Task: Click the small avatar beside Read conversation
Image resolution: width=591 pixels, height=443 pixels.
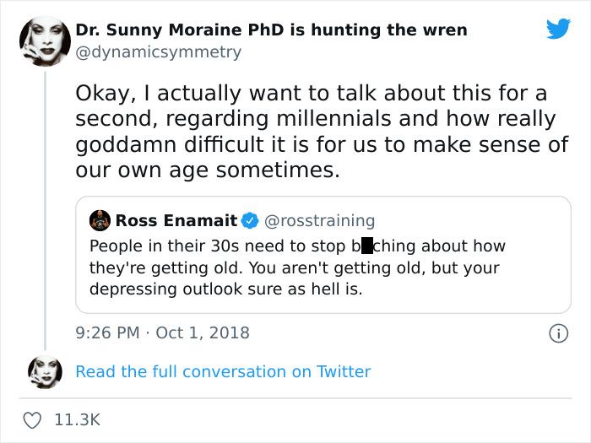Action: (45, 371)
